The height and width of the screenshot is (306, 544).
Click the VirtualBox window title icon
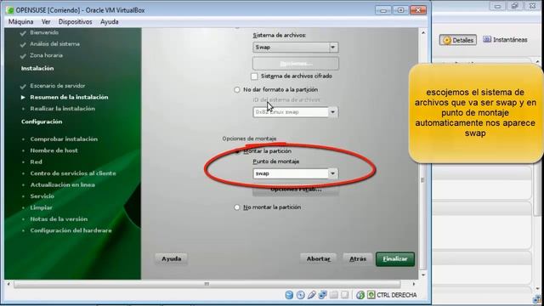(x=10, y=10)
